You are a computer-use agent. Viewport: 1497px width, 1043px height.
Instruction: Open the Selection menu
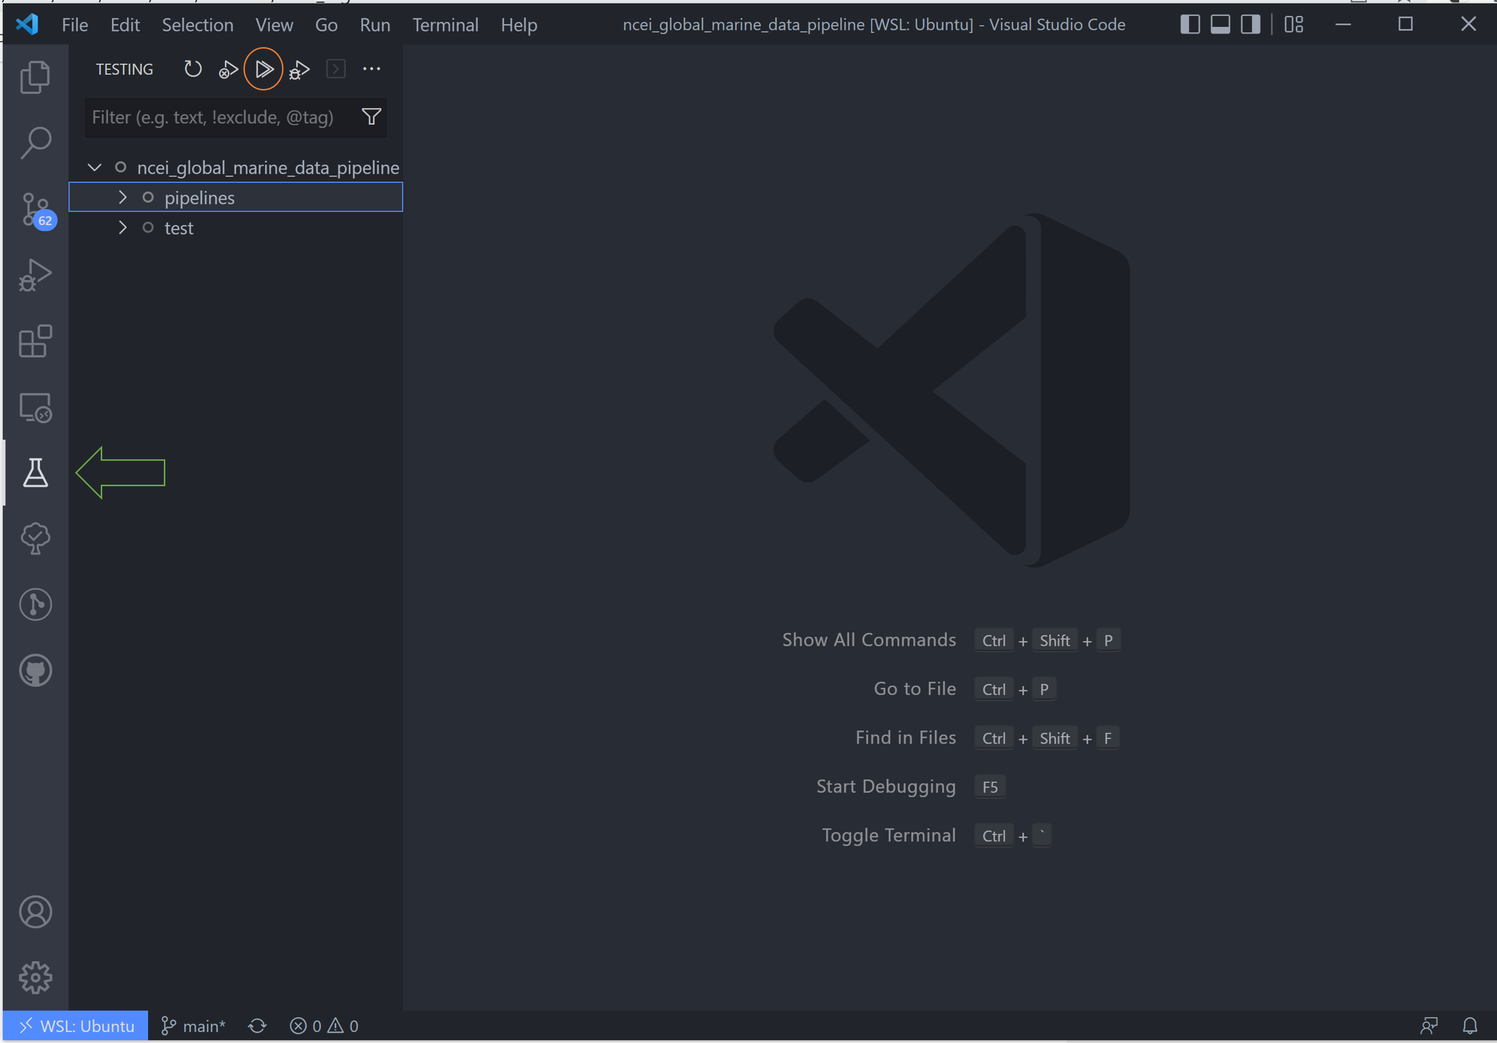[198, 25]
